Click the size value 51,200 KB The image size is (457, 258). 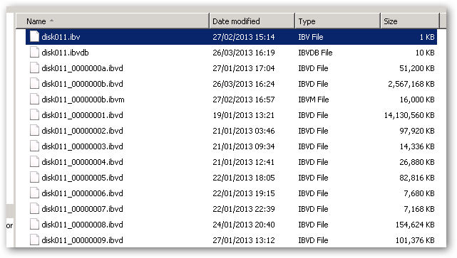click(x=417, y=68)
